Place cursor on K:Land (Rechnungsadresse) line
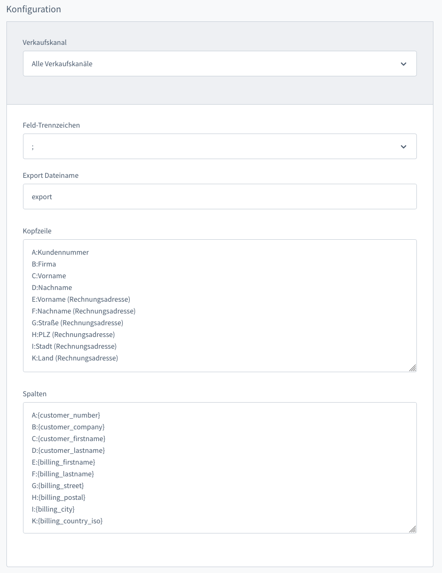Screen dimensions: 442x573 [75, 358]
